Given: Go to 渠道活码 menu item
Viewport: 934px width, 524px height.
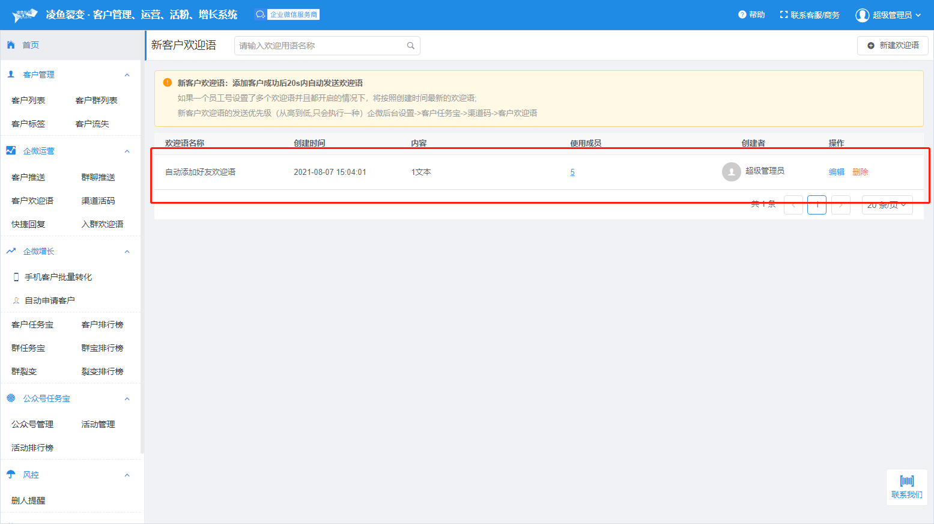Looking at the screenshot, I should coord(98,201).
